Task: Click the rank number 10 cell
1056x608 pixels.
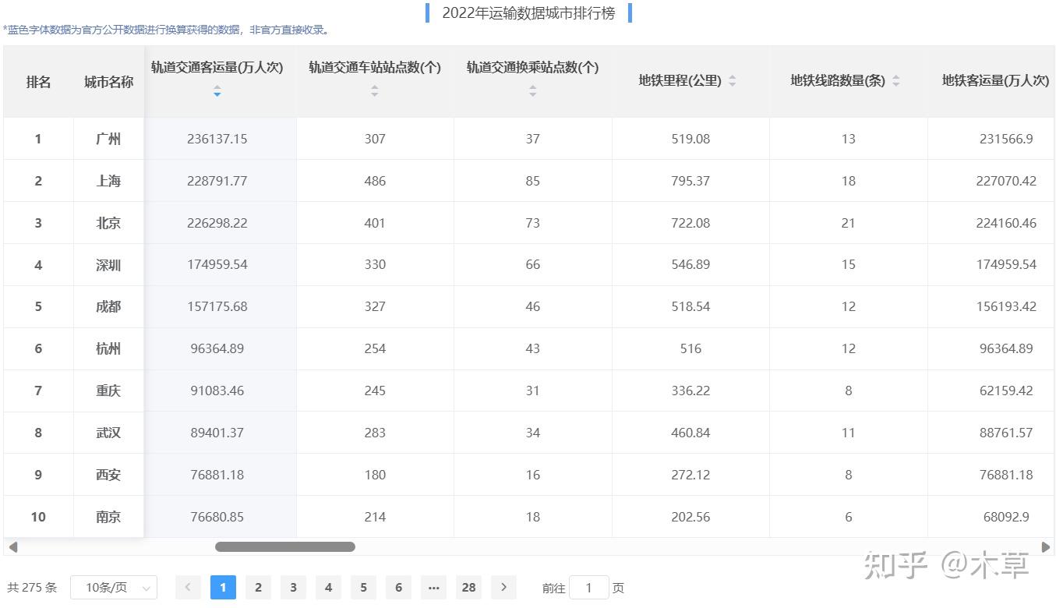Action: (x=38, y=517)
